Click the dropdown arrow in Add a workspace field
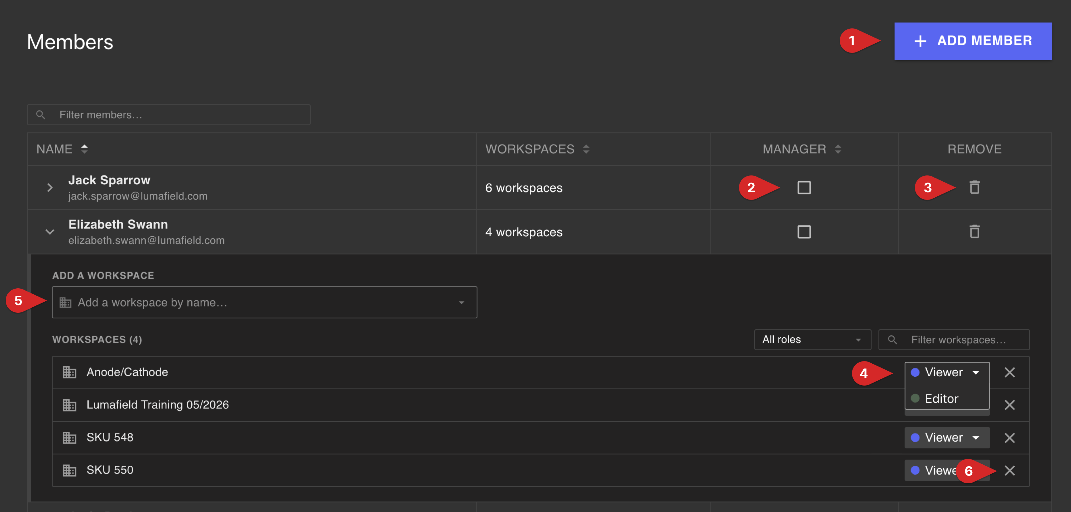Screen dimensions: 1071x512 pyautogui.click(x=461, y=303)
